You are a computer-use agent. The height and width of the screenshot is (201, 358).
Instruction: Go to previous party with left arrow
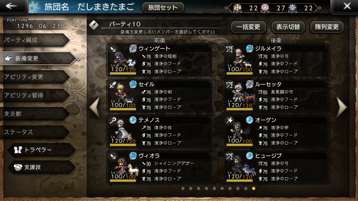95,107
